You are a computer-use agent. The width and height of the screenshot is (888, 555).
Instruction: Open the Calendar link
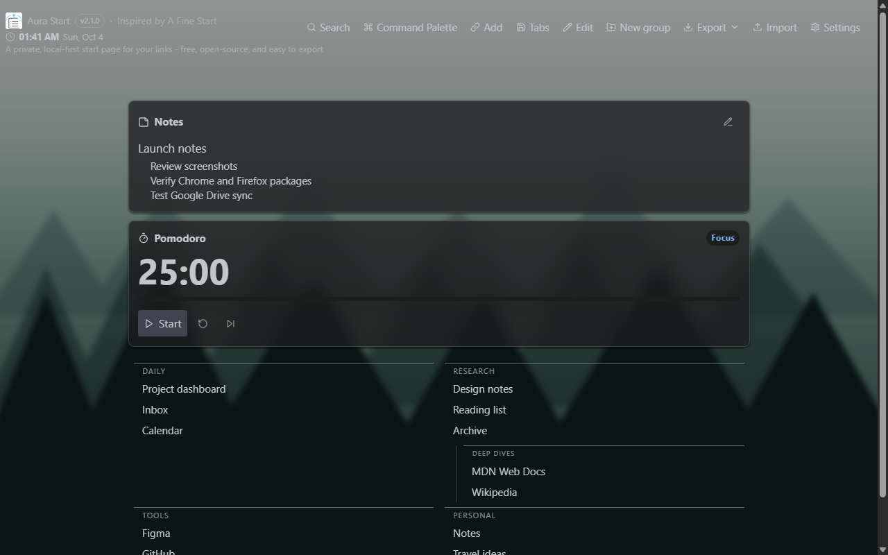tap(162, 431)
